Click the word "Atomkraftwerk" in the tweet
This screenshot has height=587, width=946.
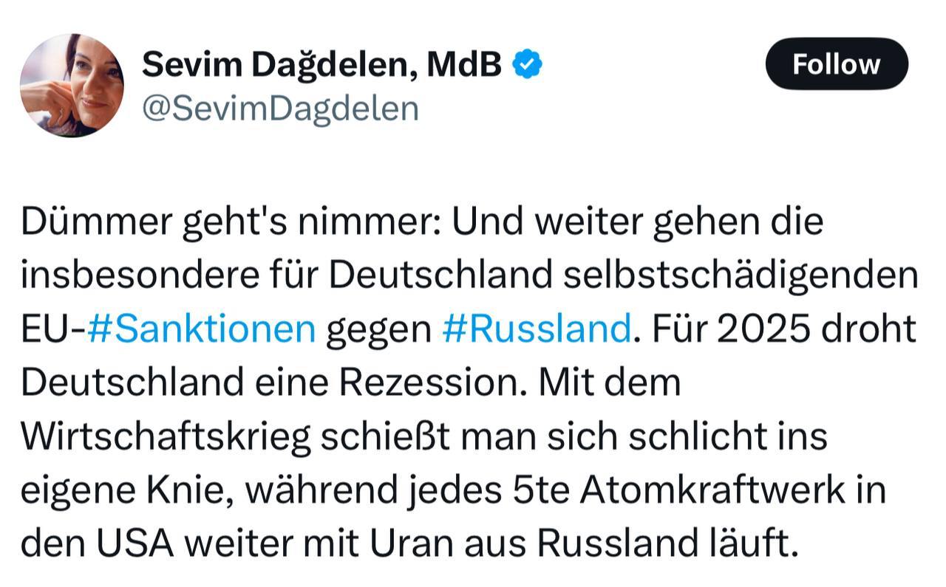[x=711, y=490]
